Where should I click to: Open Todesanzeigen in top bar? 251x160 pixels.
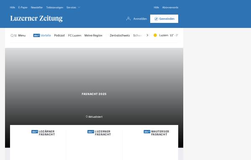tap(54, 7)
